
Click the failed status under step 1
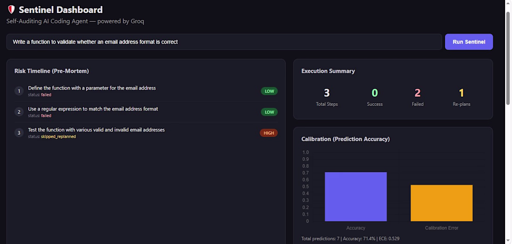(46, 95)
